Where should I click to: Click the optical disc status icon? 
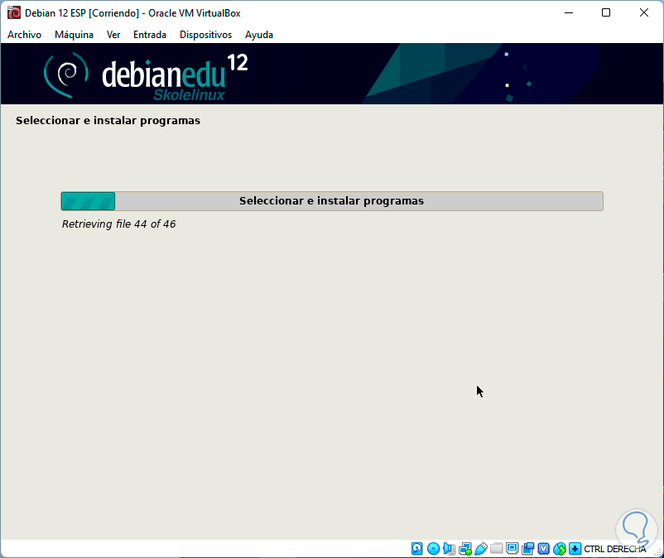[433, 549]
